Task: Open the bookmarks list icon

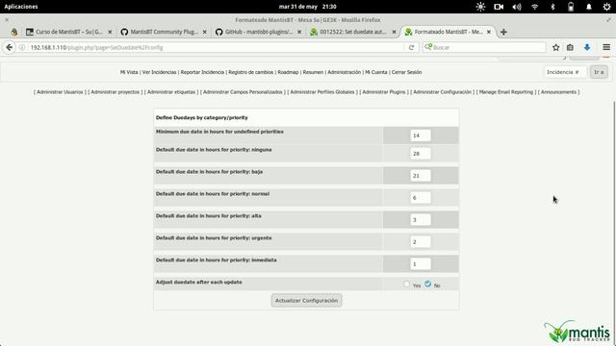Action: click(x=570, y=47)
